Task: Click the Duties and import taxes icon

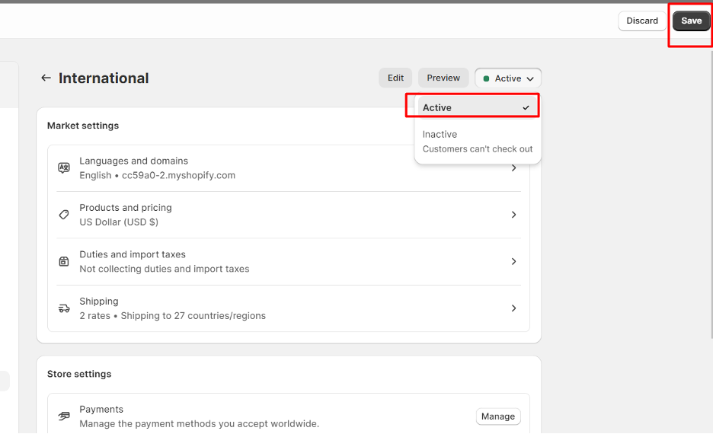Action: tap(64, 261)
